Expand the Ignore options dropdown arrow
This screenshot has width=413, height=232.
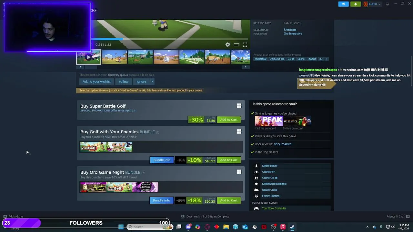point(152,82)
